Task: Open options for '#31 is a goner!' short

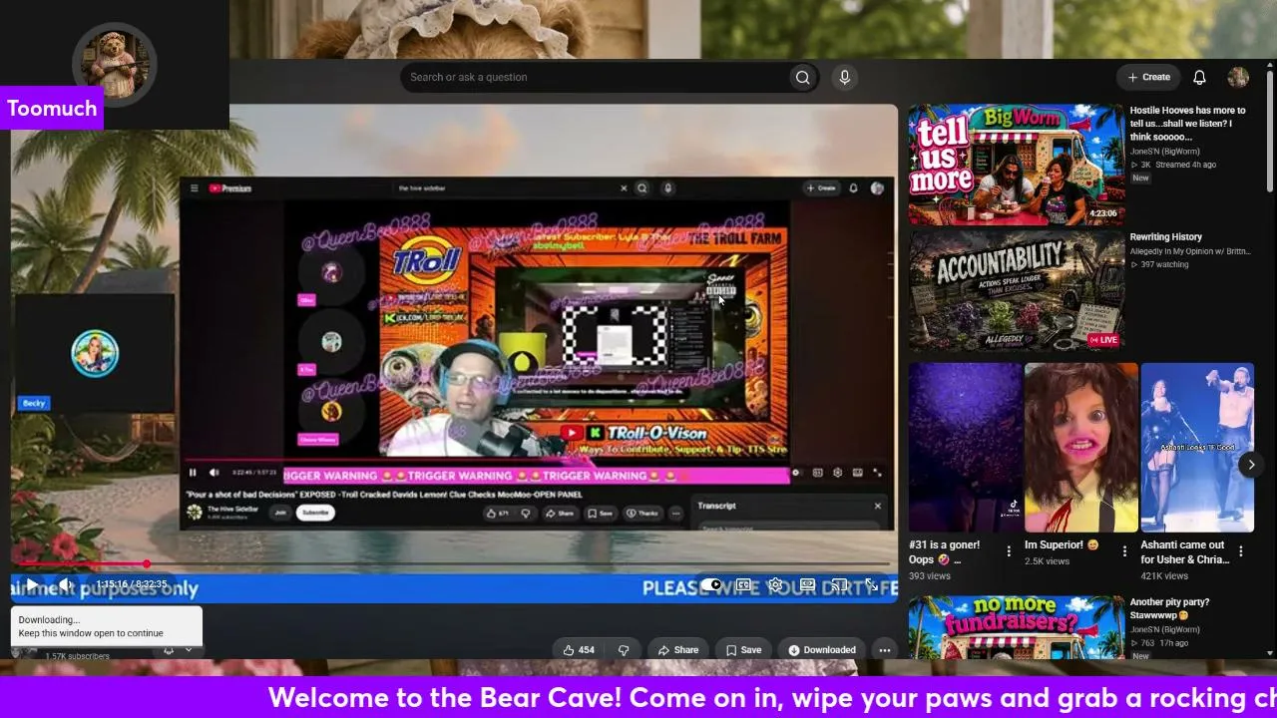Action: point(1009,551)
